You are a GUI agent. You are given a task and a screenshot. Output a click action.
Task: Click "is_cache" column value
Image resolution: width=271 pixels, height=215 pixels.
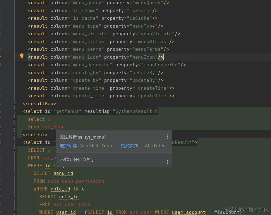pos(84,18)
